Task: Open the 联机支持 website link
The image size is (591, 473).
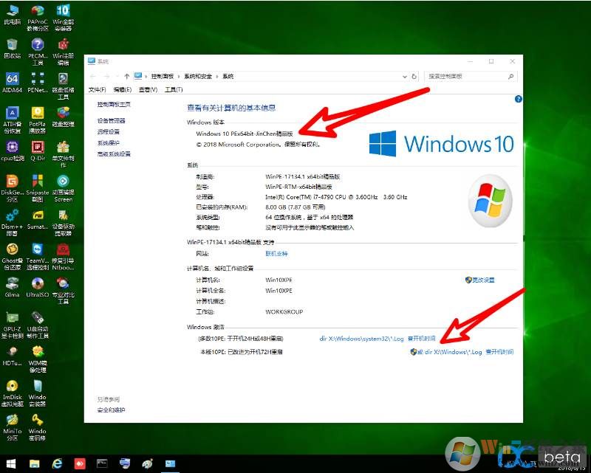Action: click(276, 253)
